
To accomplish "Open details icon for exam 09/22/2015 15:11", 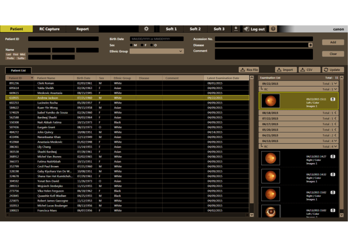I will pyautogui.click(x=333, y=99).
